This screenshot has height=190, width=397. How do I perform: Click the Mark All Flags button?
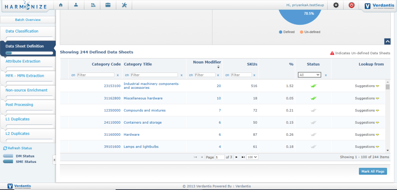click(373, 171)
